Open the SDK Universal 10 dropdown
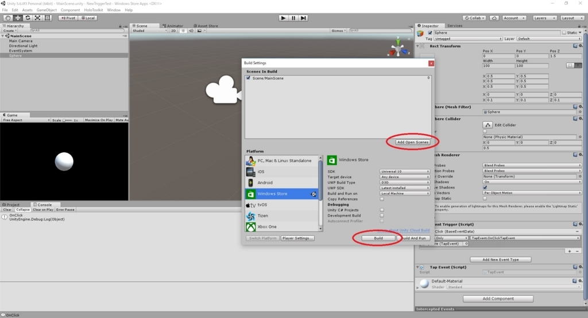 point(405,171)
